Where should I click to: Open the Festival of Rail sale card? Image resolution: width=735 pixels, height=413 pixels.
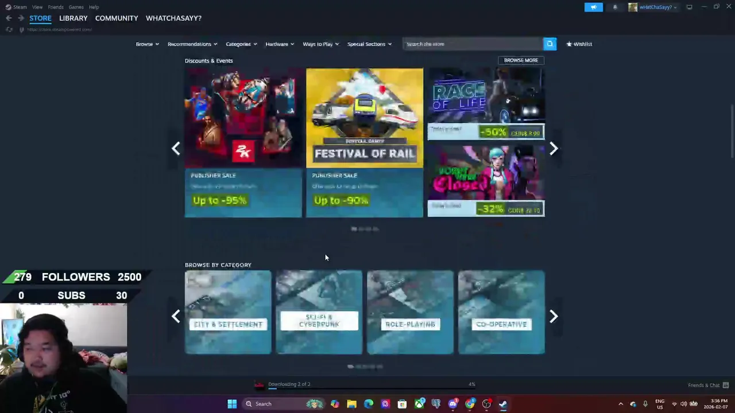click(365, 143)
